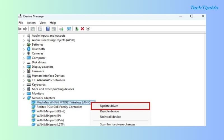
Task: Click the down-arrow disable device toolbar icon
Action: pos(88,29)
